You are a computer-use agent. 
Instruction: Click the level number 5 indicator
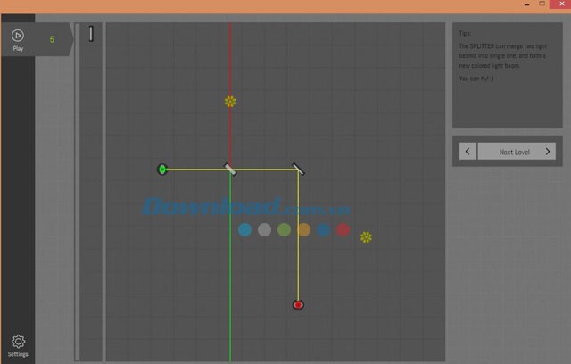[x=52, y=39]
